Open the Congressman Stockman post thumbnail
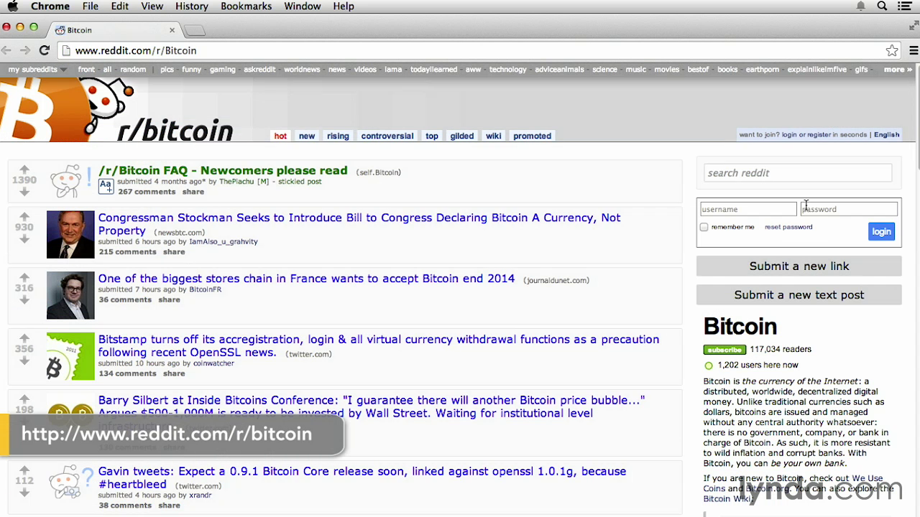 tap(70, 234)
